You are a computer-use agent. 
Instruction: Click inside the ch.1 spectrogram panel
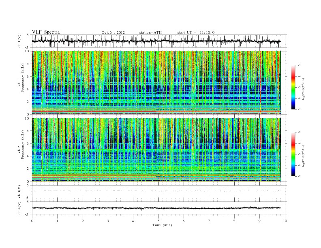(156, 83)
